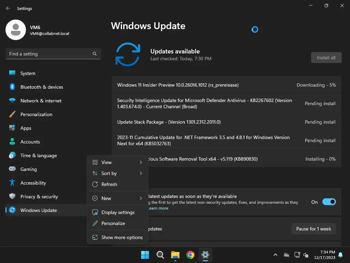350x263 pixels.
Task: Select Update Stack Package row
Action: (226, 122)
